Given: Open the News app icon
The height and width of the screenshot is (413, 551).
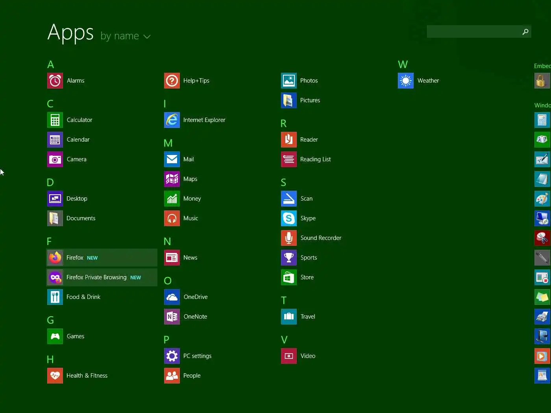Looking at the screenshot, I should pos(172,258).
